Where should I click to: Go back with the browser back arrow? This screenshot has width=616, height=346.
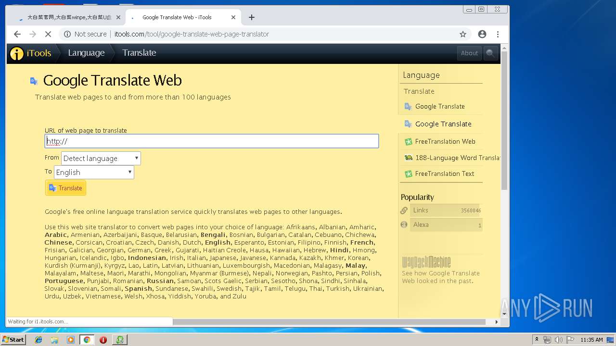17,34
